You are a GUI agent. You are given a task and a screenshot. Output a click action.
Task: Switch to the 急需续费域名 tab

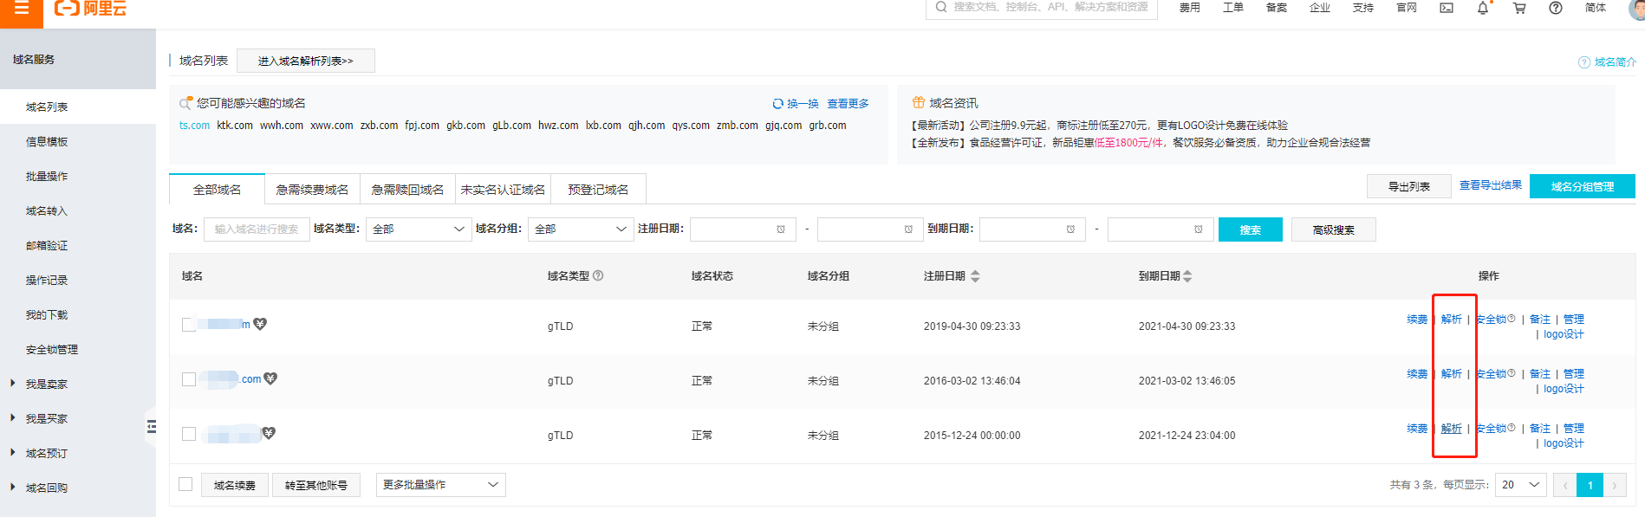(312, 190)
